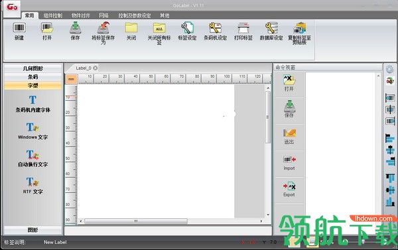
Task: Align selected objects left
Action: [x=390, y=139]
